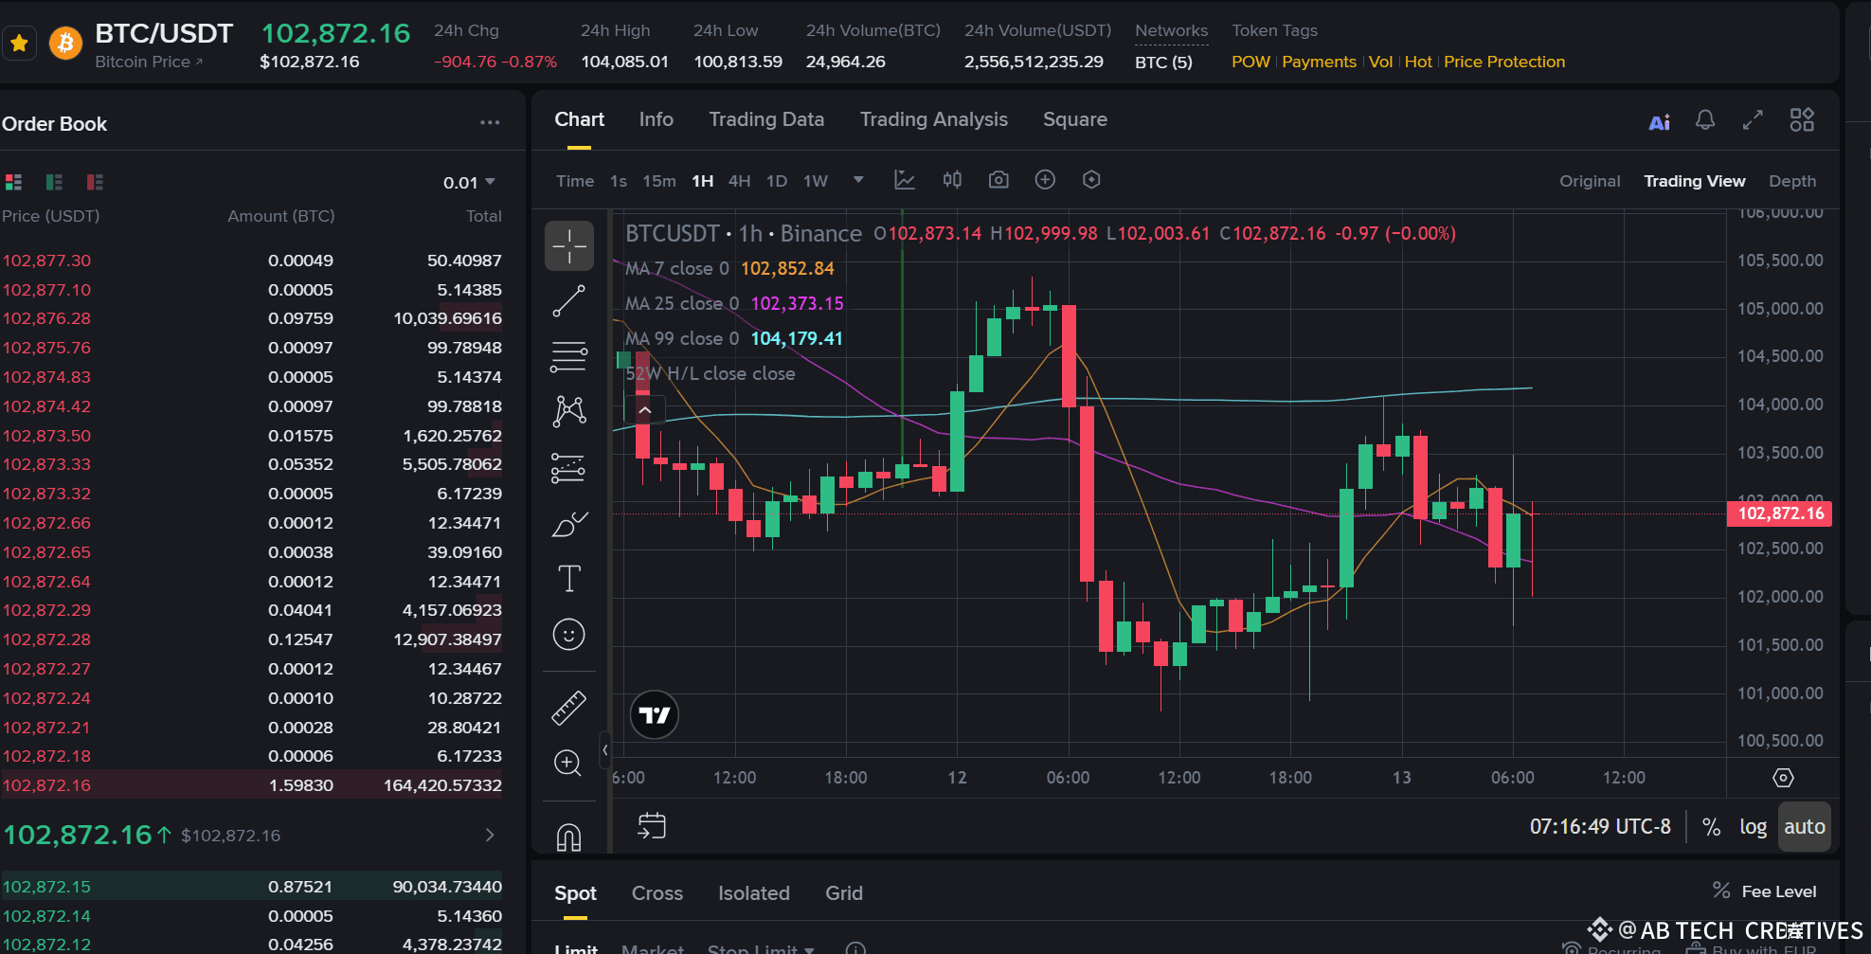Open the AI analysis icon
This screenshot has height=954, width=1871.
click(1660, 121)
